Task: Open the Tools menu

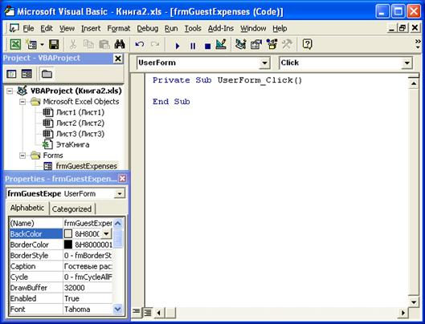Action: point(193,28)
